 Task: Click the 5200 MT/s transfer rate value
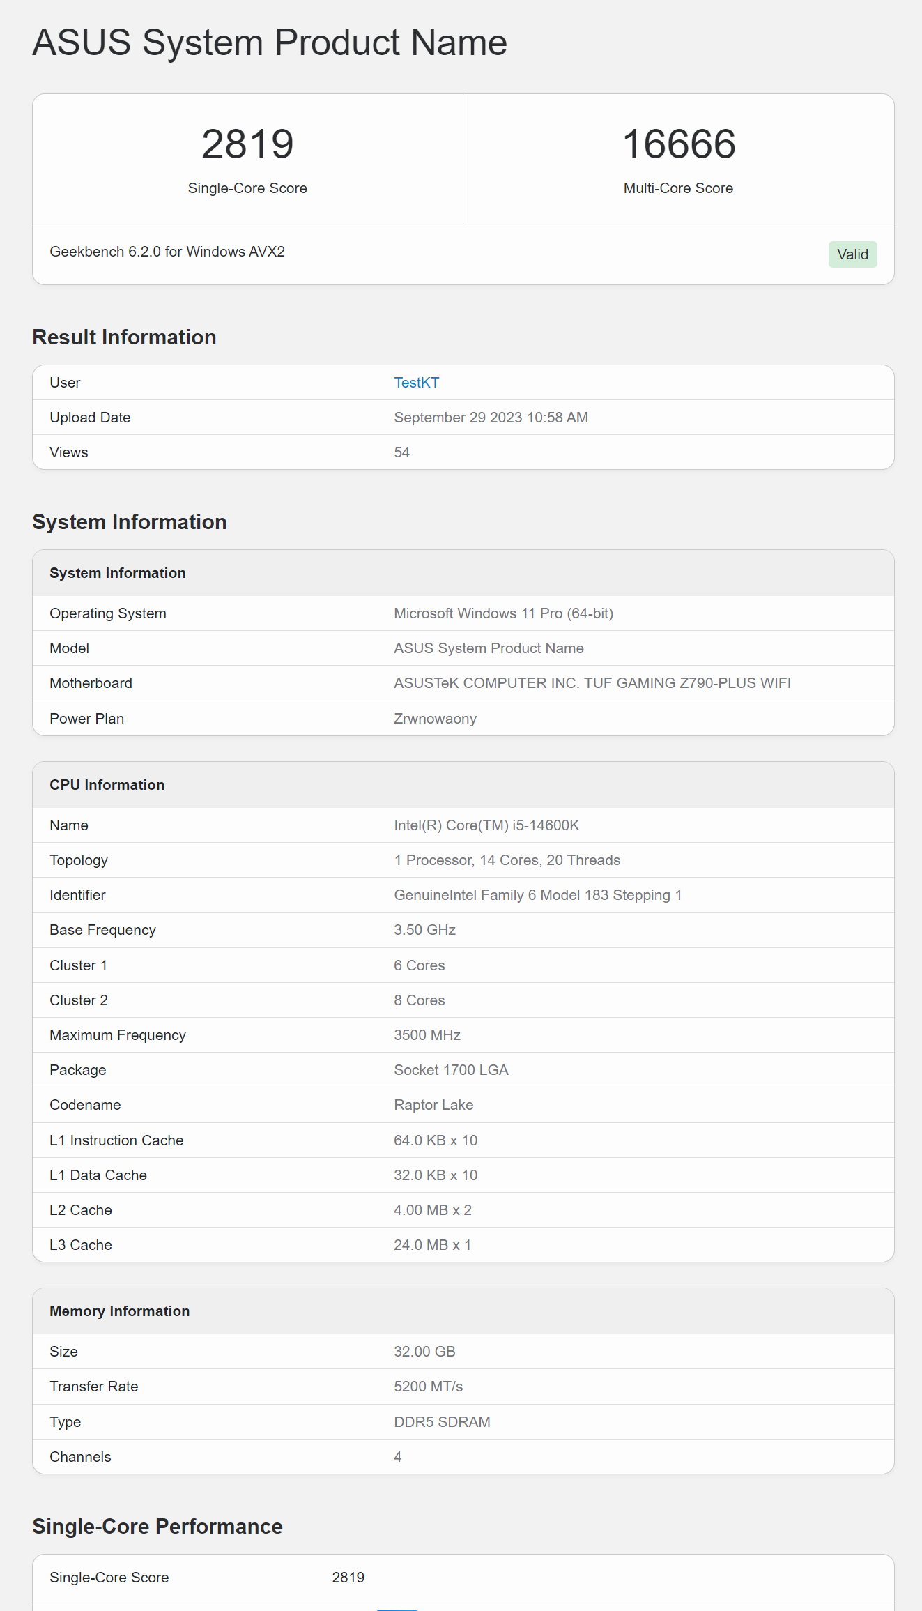(428, 1387)
